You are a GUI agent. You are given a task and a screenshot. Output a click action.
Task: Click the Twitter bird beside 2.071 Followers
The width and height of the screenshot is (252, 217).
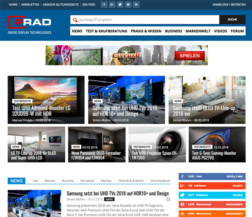[182, 195]
